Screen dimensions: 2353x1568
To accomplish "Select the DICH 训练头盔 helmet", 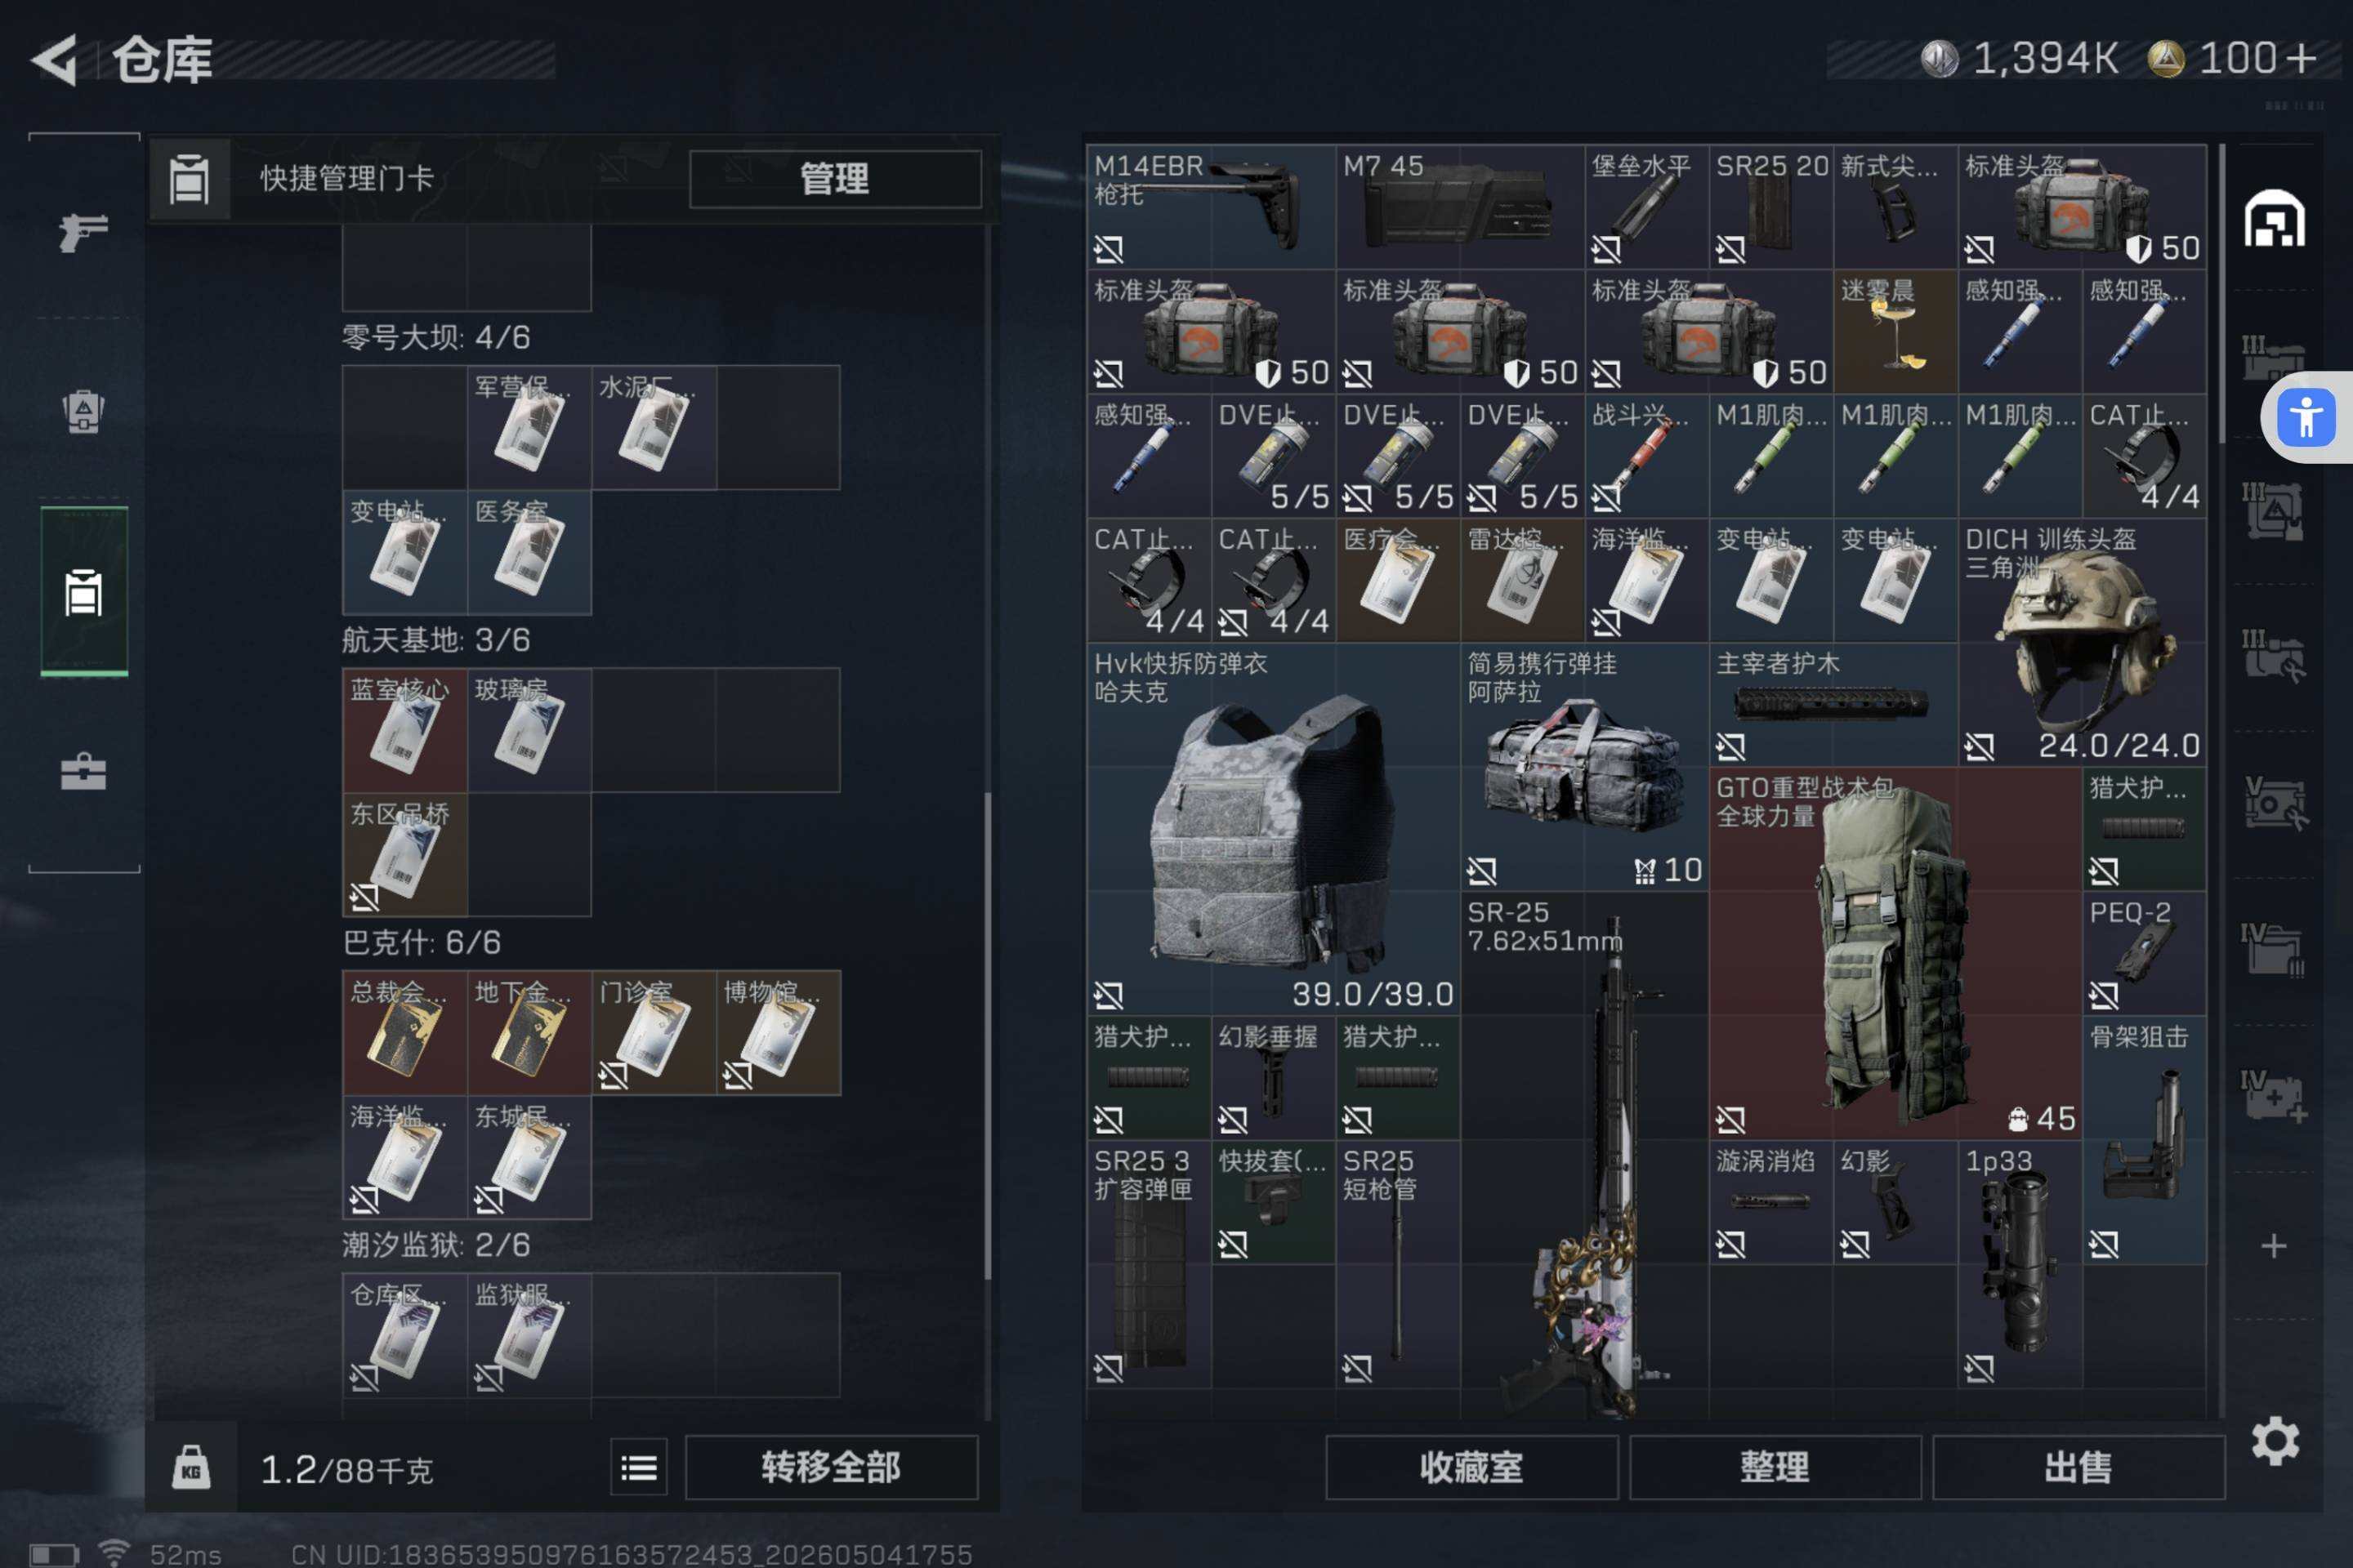I will (2082, 642).
